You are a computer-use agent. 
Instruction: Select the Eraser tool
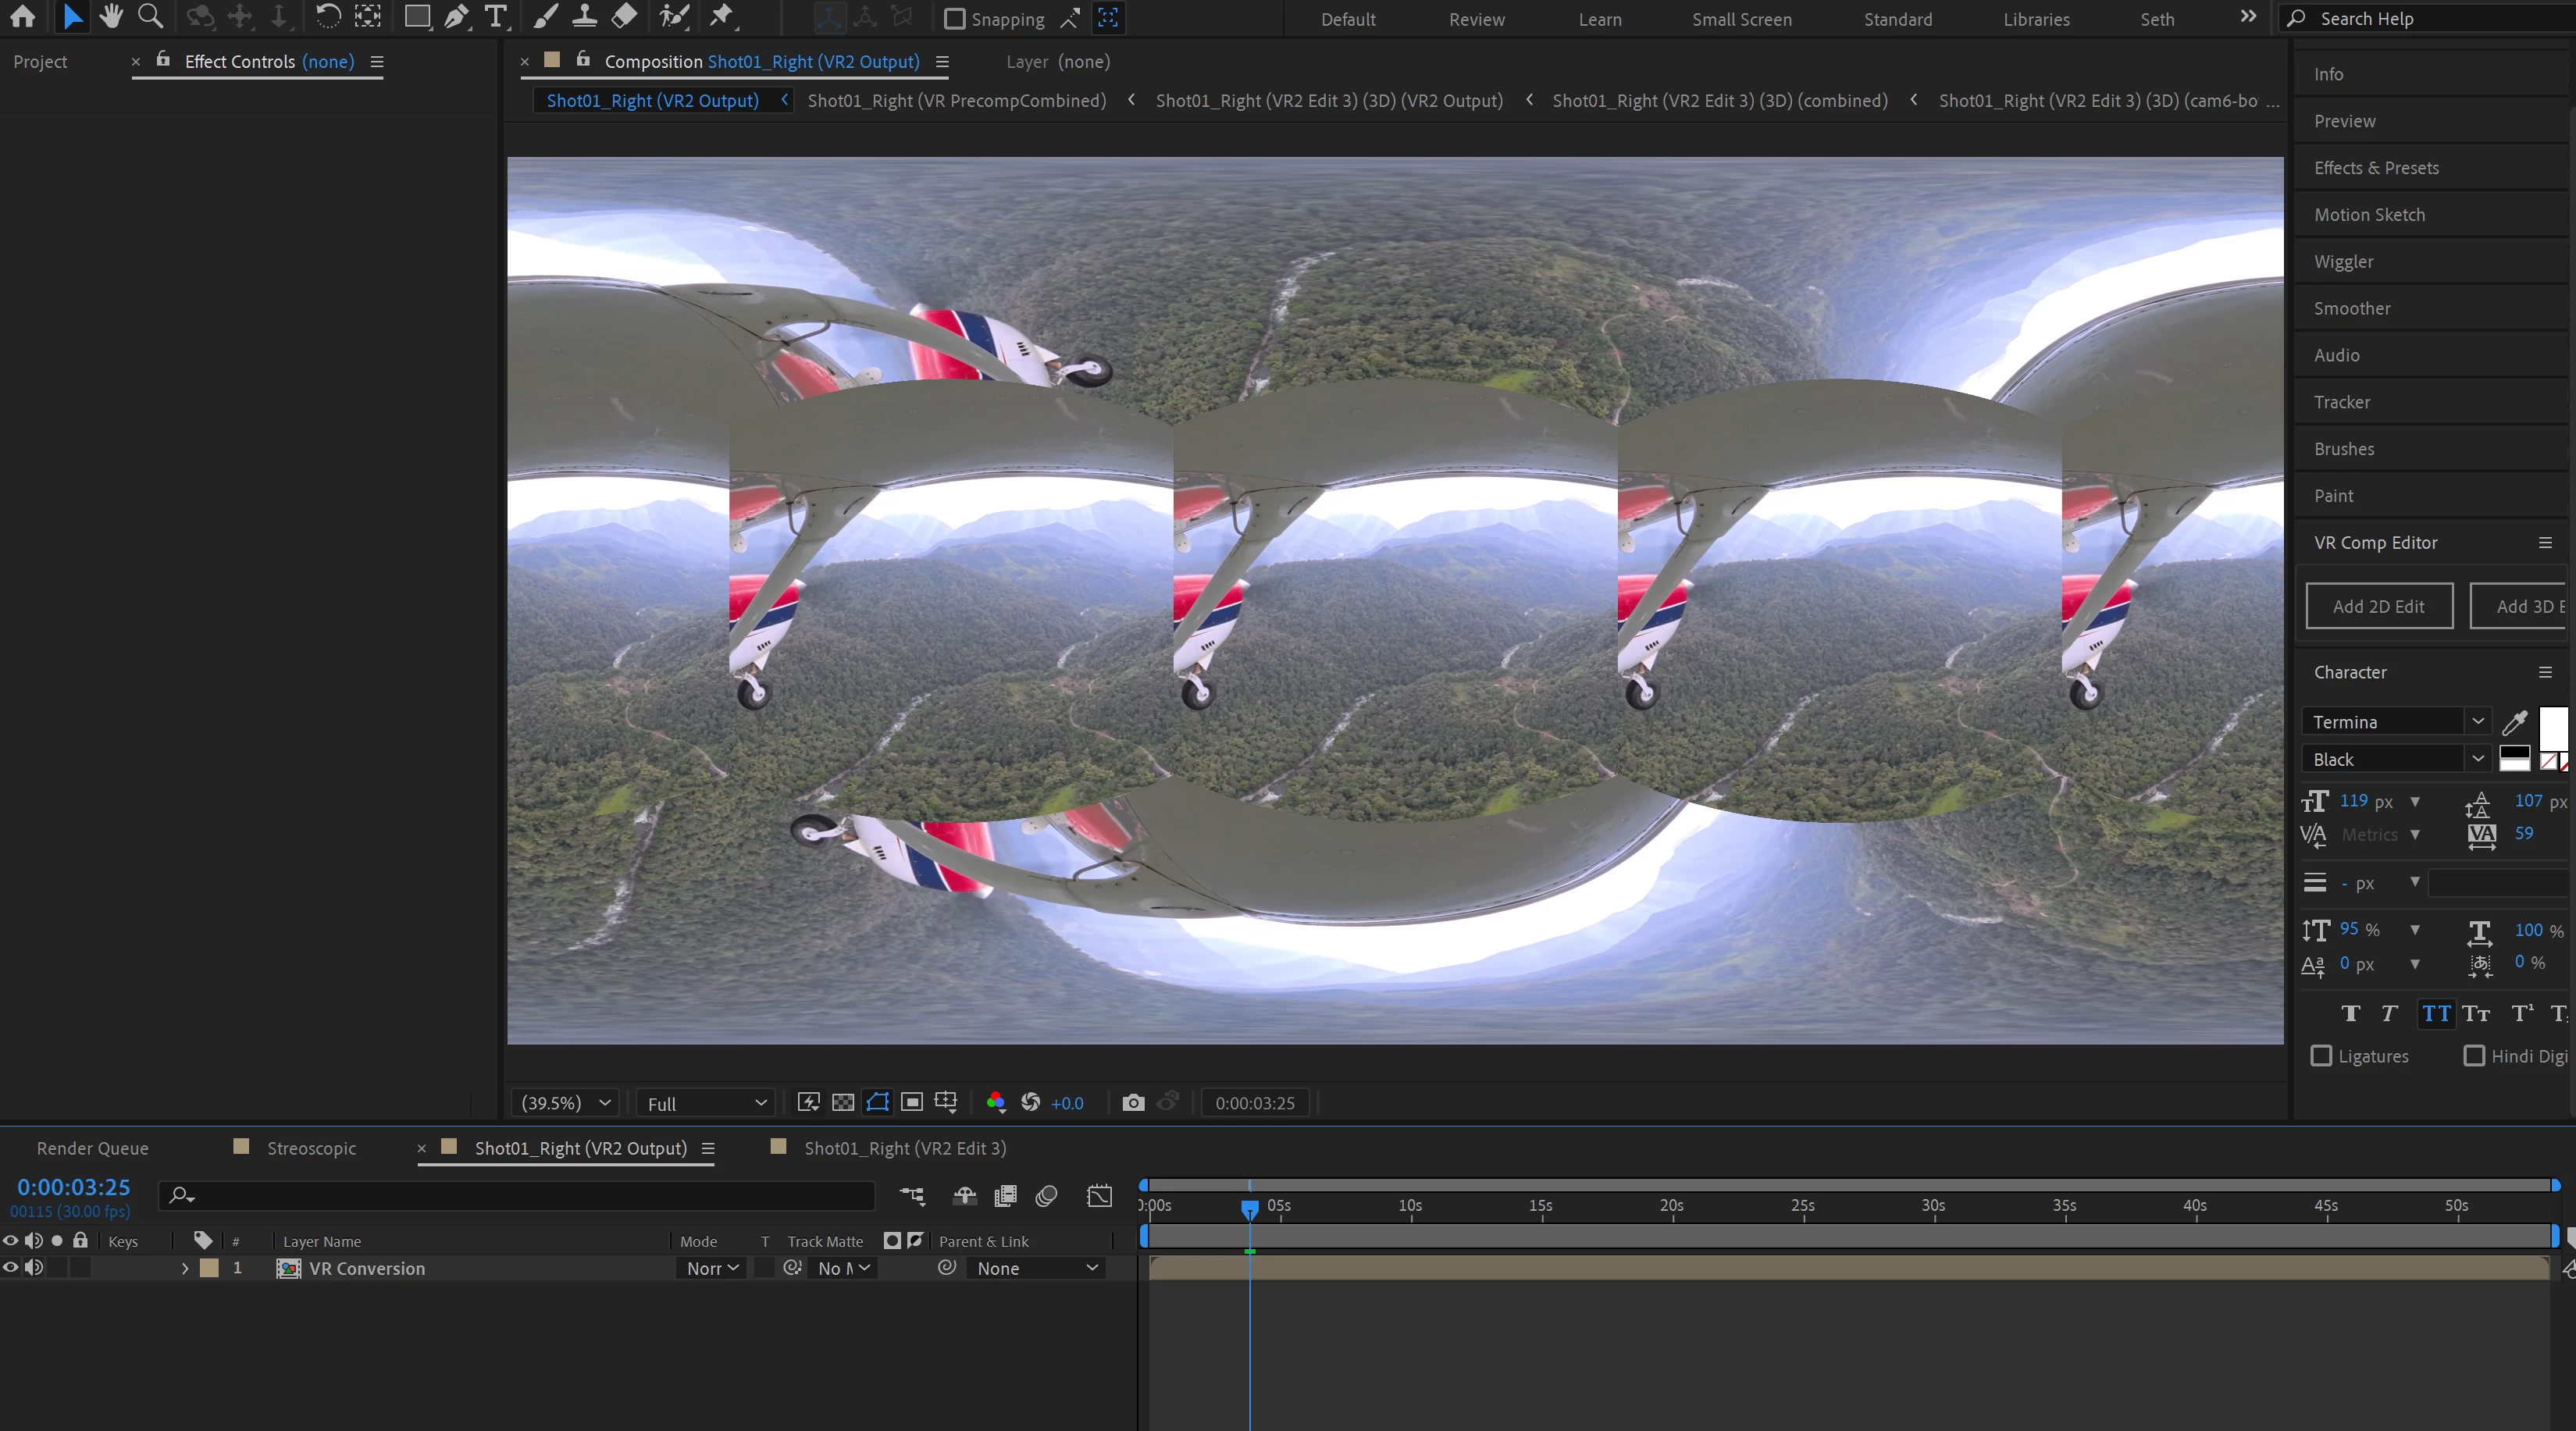coord(624,16)
